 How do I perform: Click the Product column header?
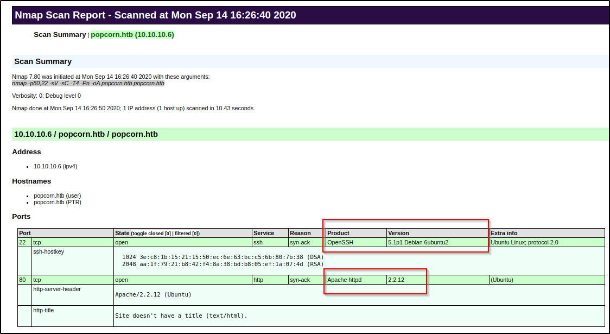point(357,233)
